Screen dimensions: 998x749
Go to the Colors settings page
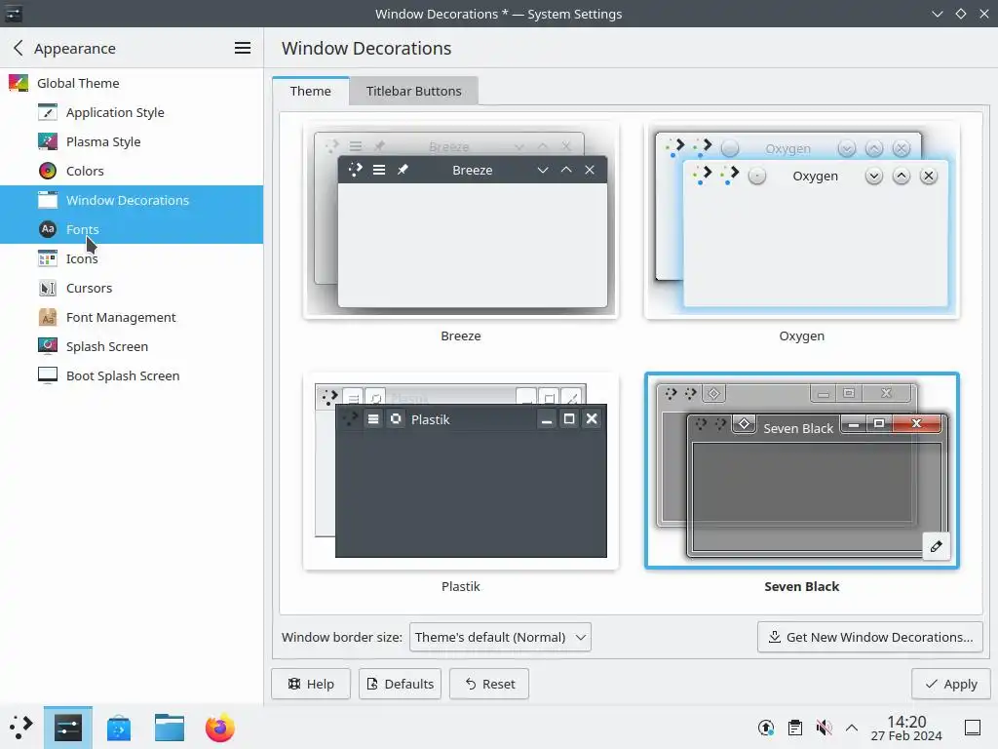click(132, 171)
